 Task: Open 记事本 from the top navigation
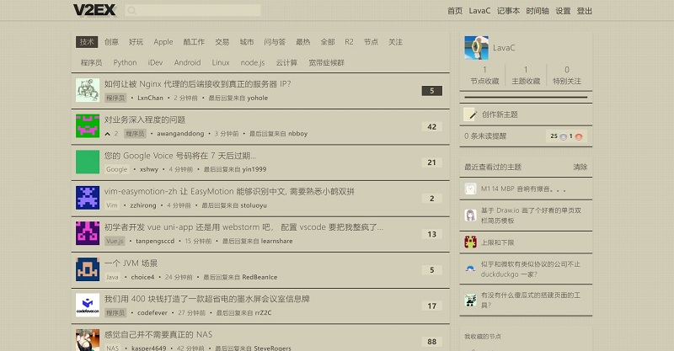click(508, 11)
